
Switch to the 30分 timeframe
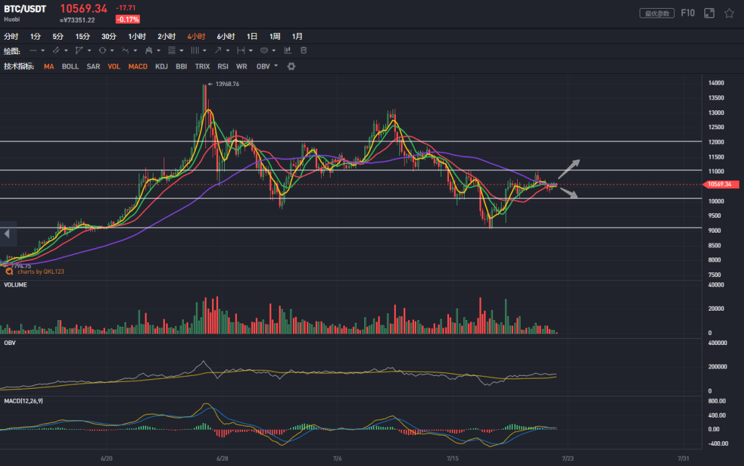pos(108,36)
